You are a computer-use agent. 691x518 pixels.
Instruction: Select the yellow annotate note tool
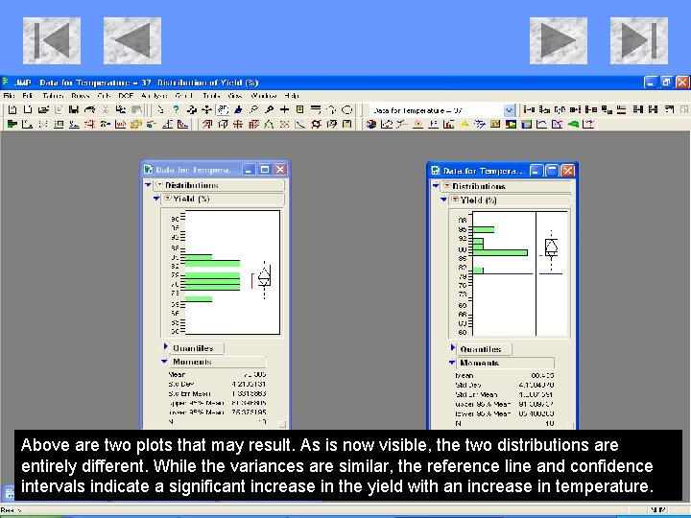click(x=300, y=109)
